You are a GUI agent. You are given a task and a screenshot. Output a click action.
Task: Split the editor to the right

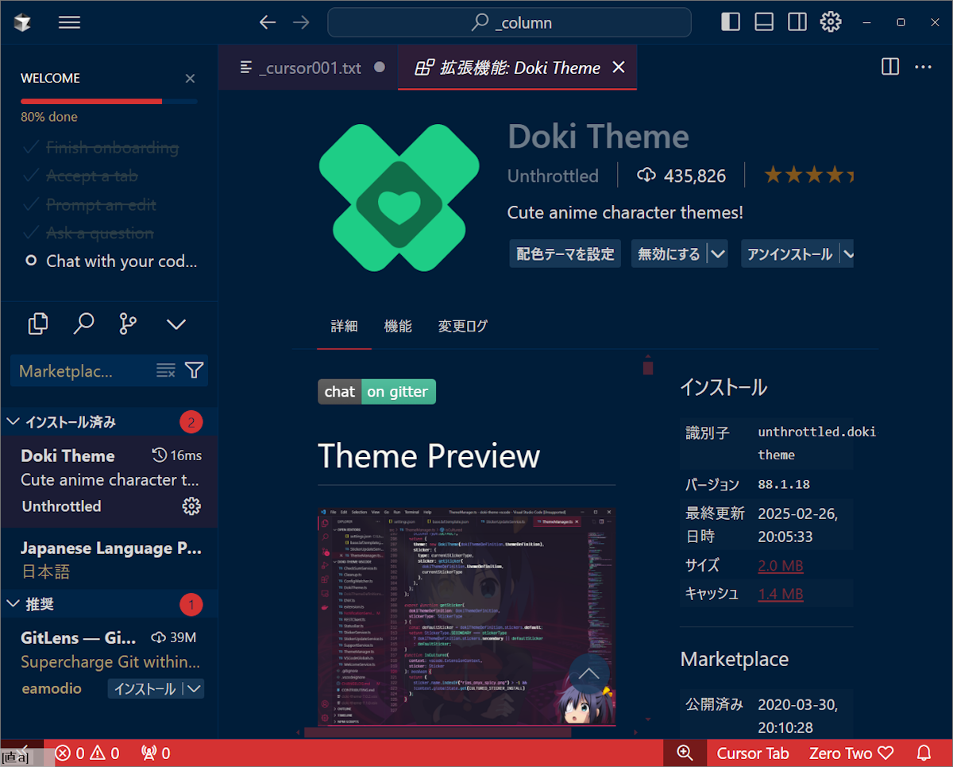tap(890, 67)
